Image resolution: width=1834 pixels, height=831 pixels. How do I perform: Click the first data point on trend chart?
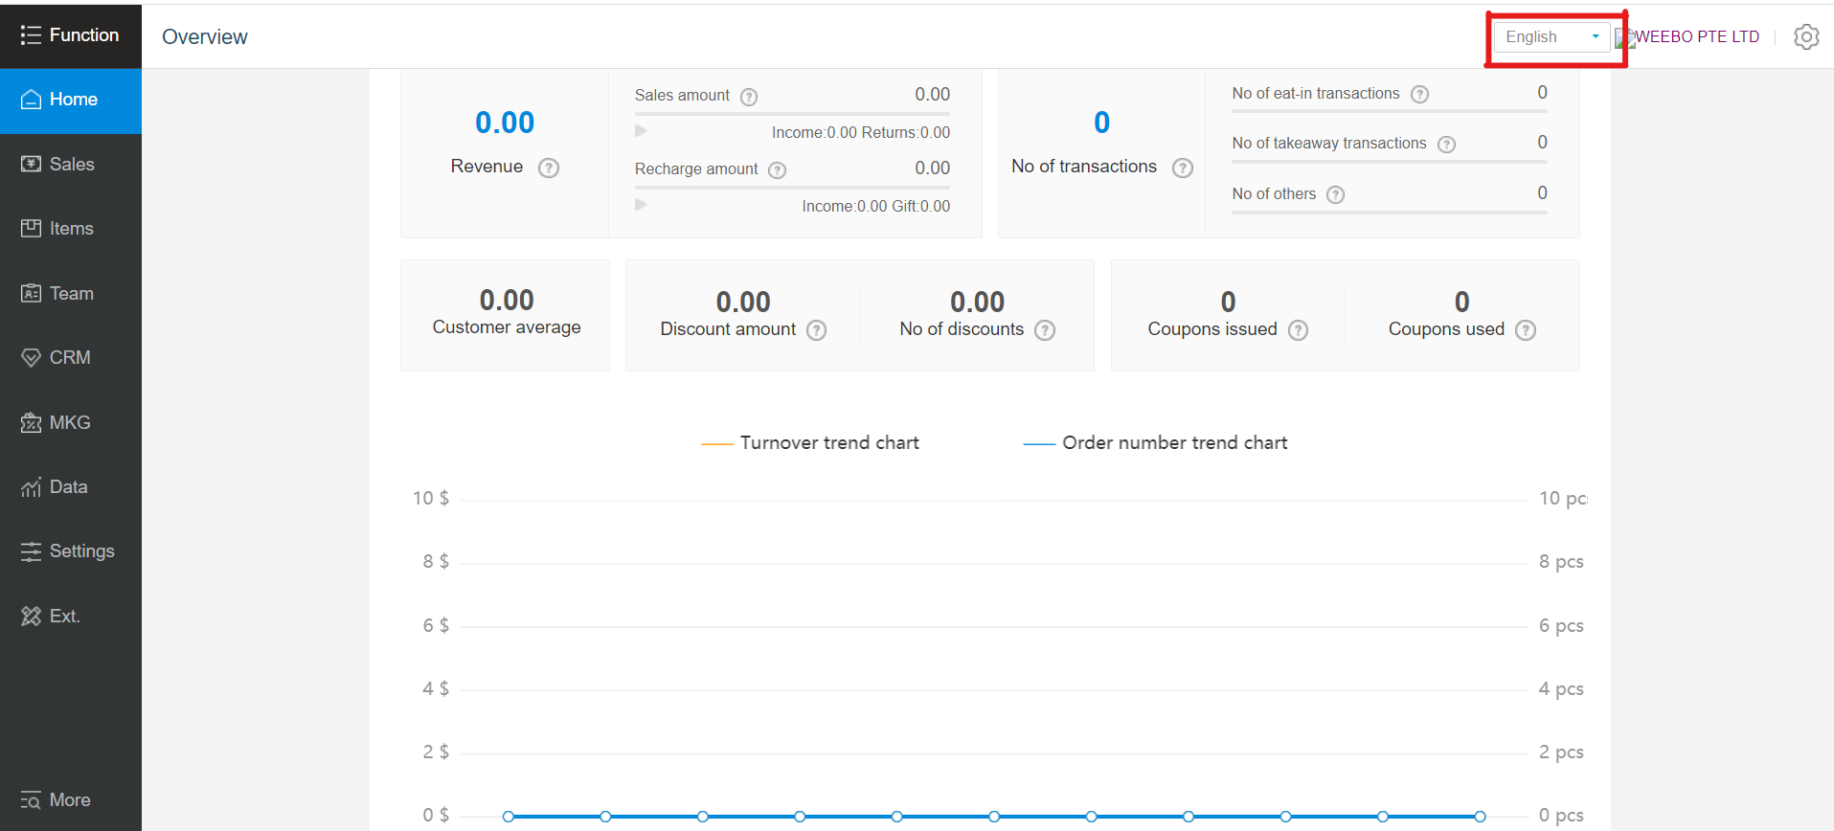[509, 817]
